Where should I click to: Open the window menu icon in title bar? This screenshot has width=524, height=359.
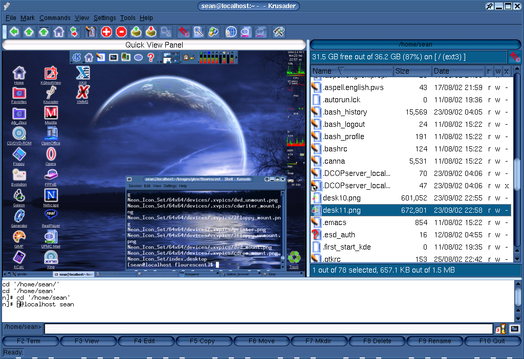click(6, 6)
